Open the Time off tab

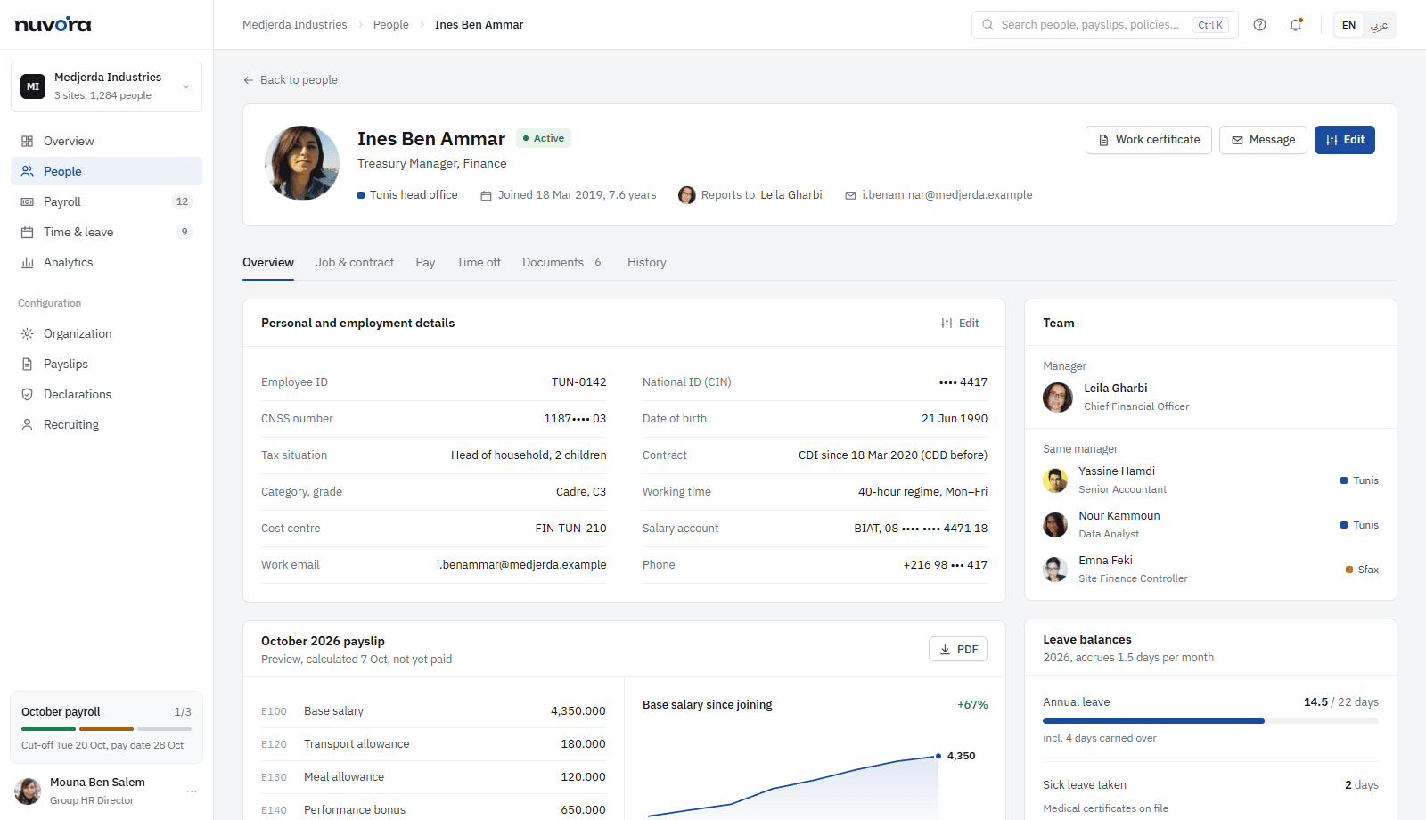coord(479,262)
